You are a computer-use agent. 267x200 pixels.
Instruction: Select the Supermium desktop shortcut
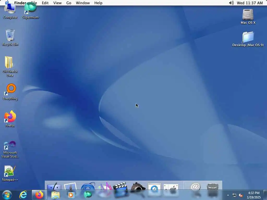pyautogui.click(x=31, y=10)
